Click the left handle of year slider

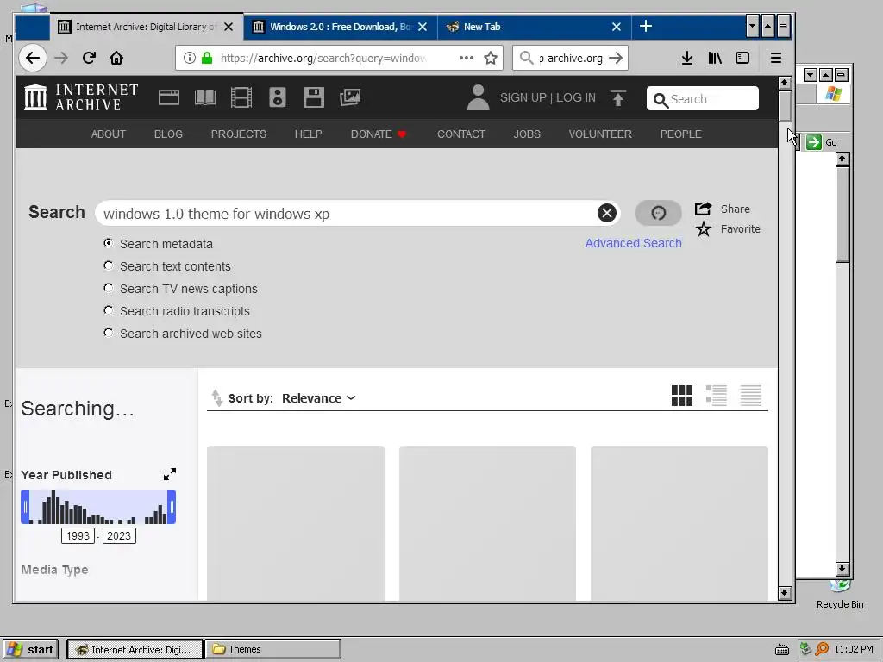coord(25,507)
